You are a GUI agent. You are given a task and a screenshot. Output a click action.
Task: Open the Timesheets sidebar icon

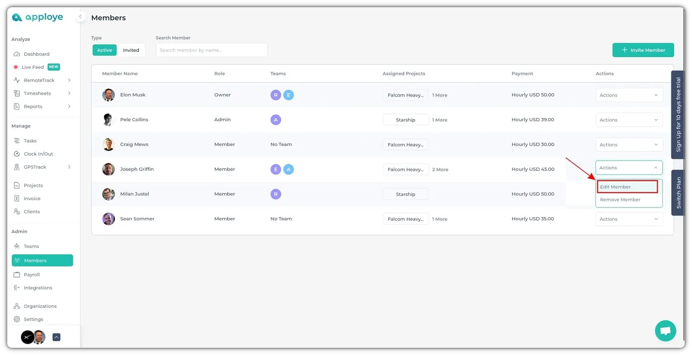click(17, 94)
